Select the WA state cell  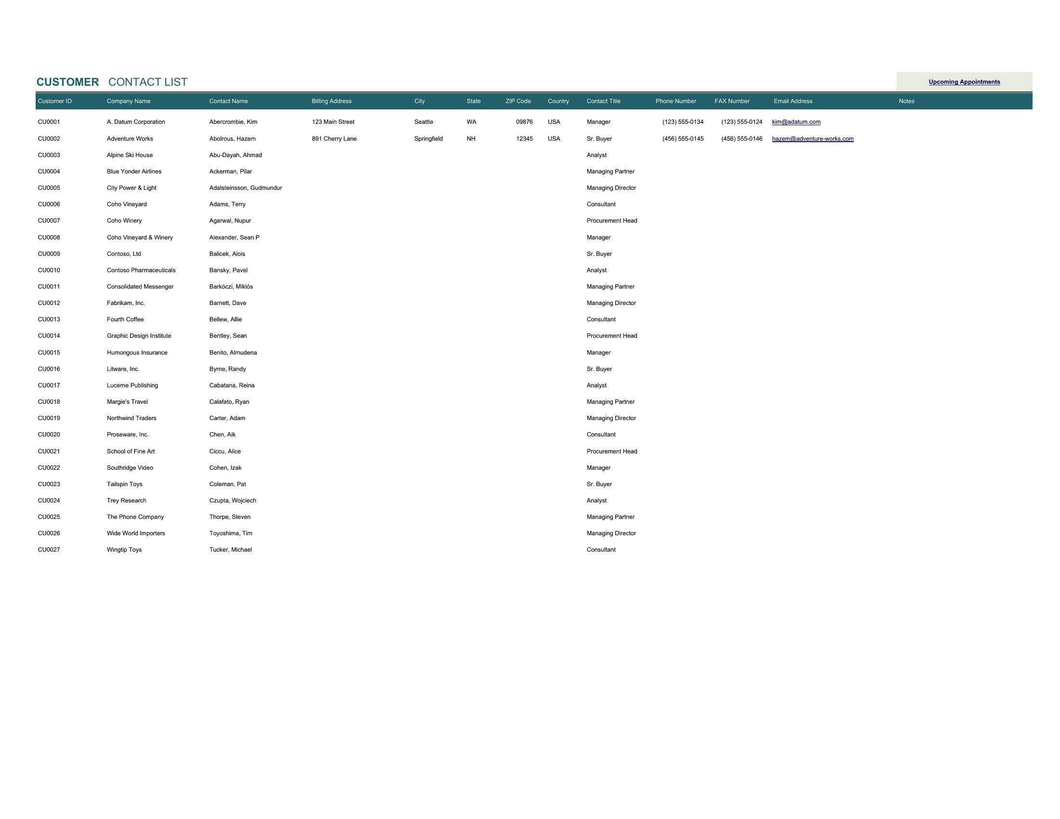pos(471,122)
